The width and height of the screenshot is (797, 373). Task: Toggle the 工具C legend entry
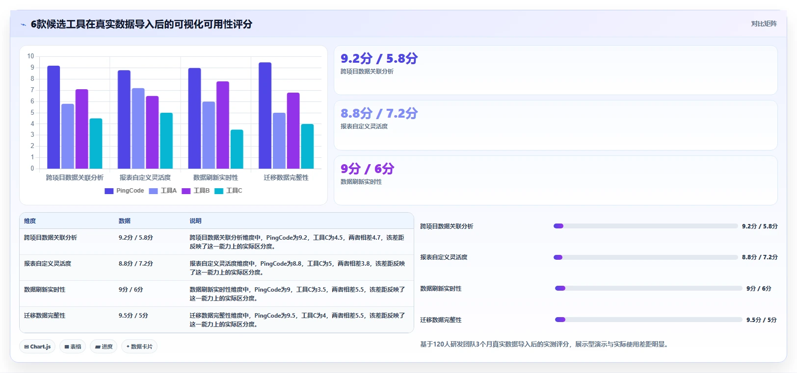coord(228,191)
